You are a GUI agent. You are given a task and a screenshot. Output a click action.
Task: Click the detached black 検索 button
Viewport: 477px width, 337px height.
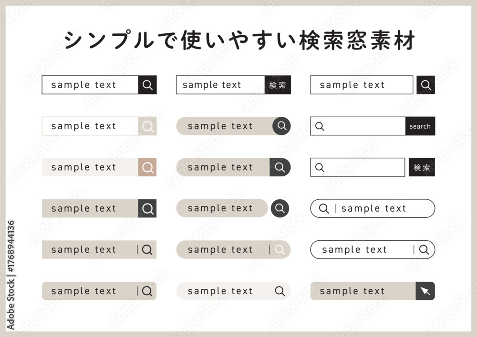[x=422, y=167]
